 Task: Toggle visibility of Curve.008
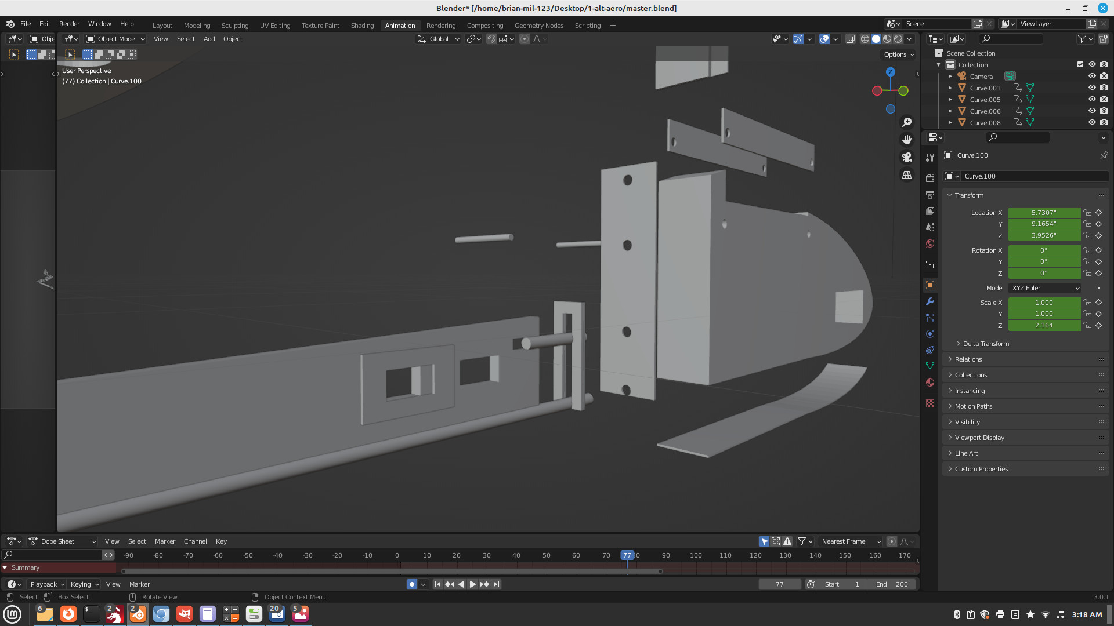coord(1092,122)
